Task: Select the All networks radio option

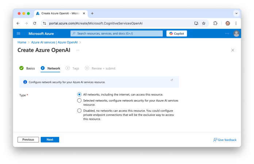Action: (x=79, y=94)
